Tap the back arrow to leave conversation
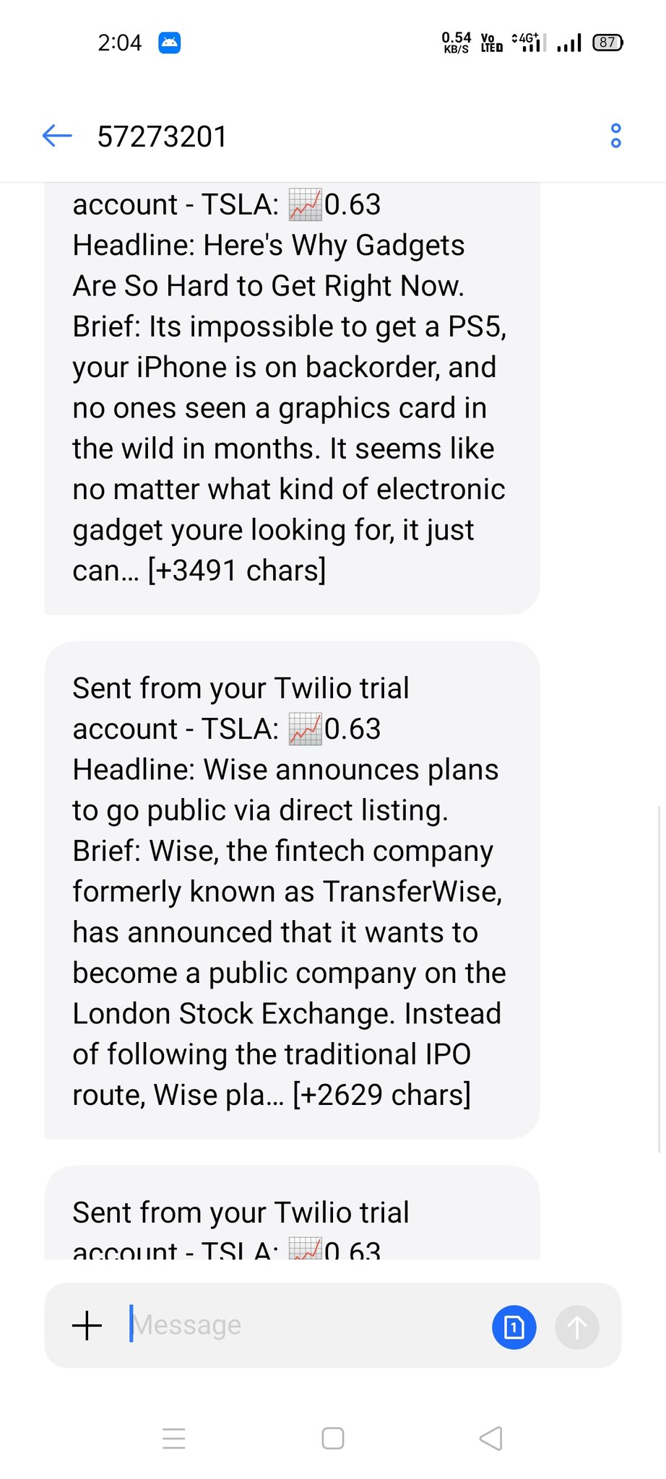This screenshot has width=666, height=1479. [x=57, y=136]
